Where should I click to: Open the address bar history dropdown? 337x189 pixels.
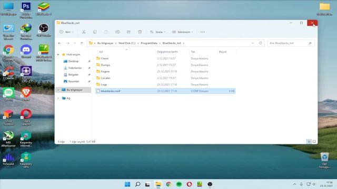[253, 43]
